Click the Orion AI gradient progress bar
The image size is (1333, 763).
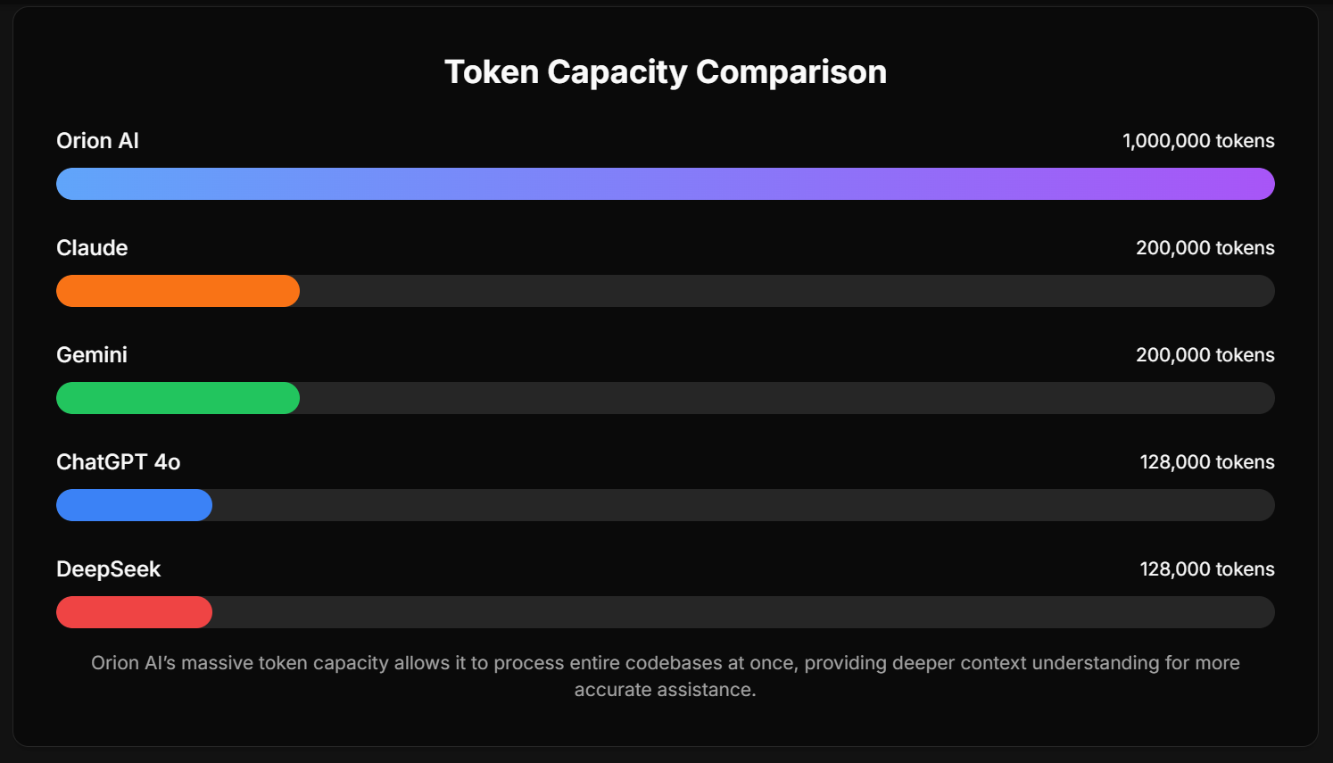pyautogui.click(x=666, y=184)
